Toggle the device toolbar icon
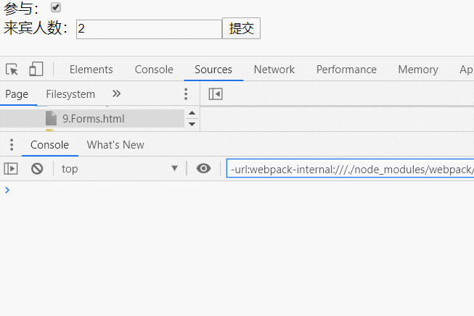 tap(36, 69)
